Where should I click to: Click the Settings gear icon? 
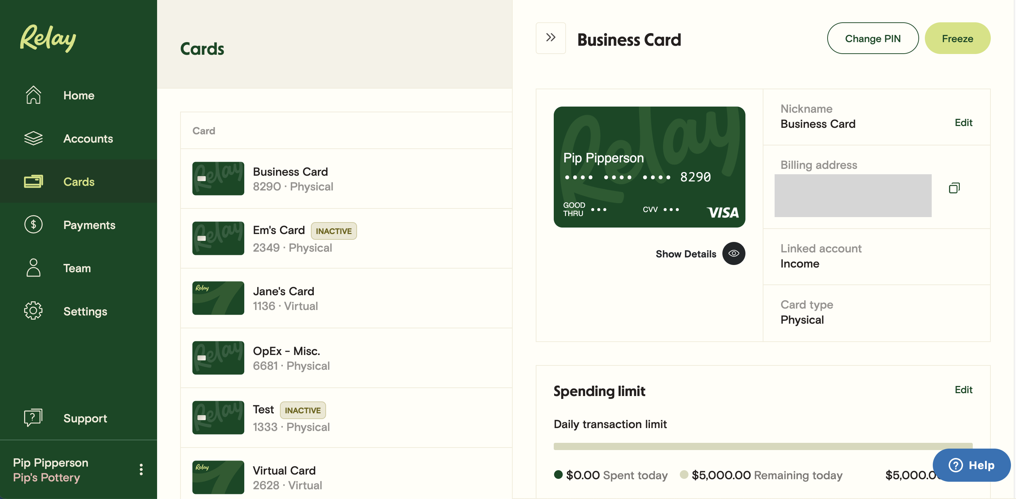coord(33,311)
